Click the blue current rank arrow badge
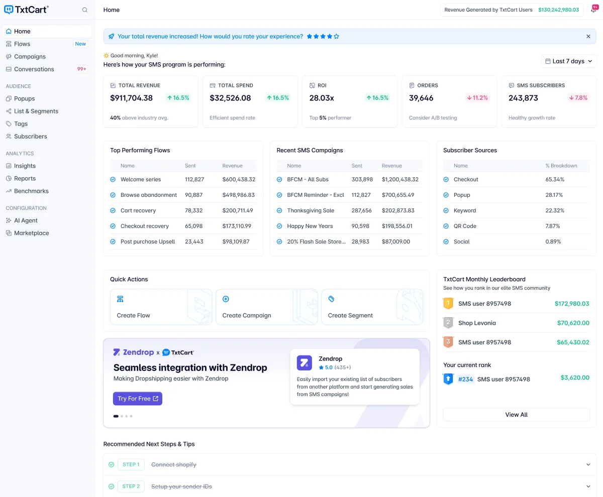 (x=448, y=379)
